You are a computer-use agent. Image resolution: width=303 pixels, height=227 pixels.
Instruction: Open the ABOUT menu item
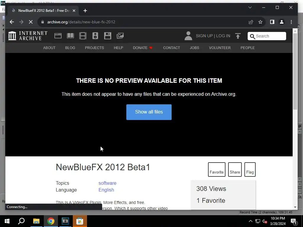click(49, 48)
